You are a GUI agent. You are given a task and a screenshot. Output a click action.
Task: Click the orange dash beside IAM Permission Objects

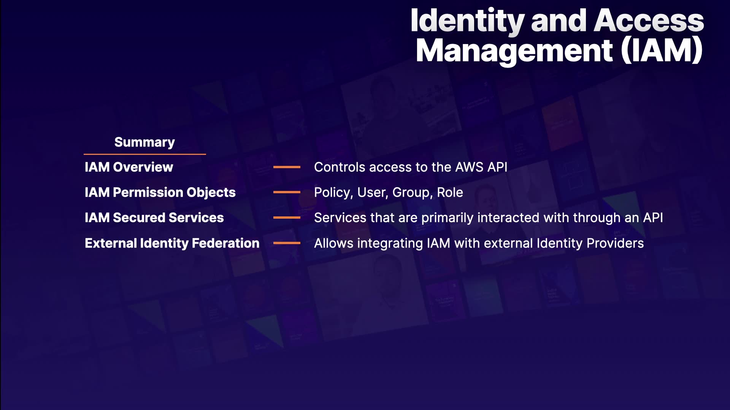point(287,192)
